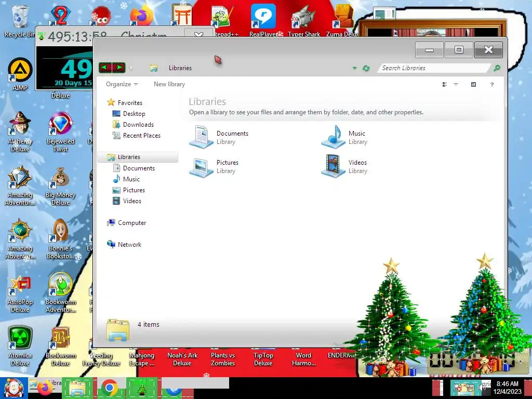Click the '4 items' status text
This screenshot has height=399, width=532.
pyautogui.click(x=148, y=324)
